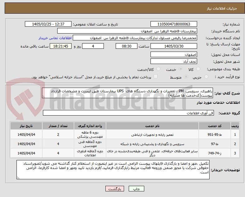Click the کد خدمت column header
This screenshot has width=245, height=197.
click(215, 126)
